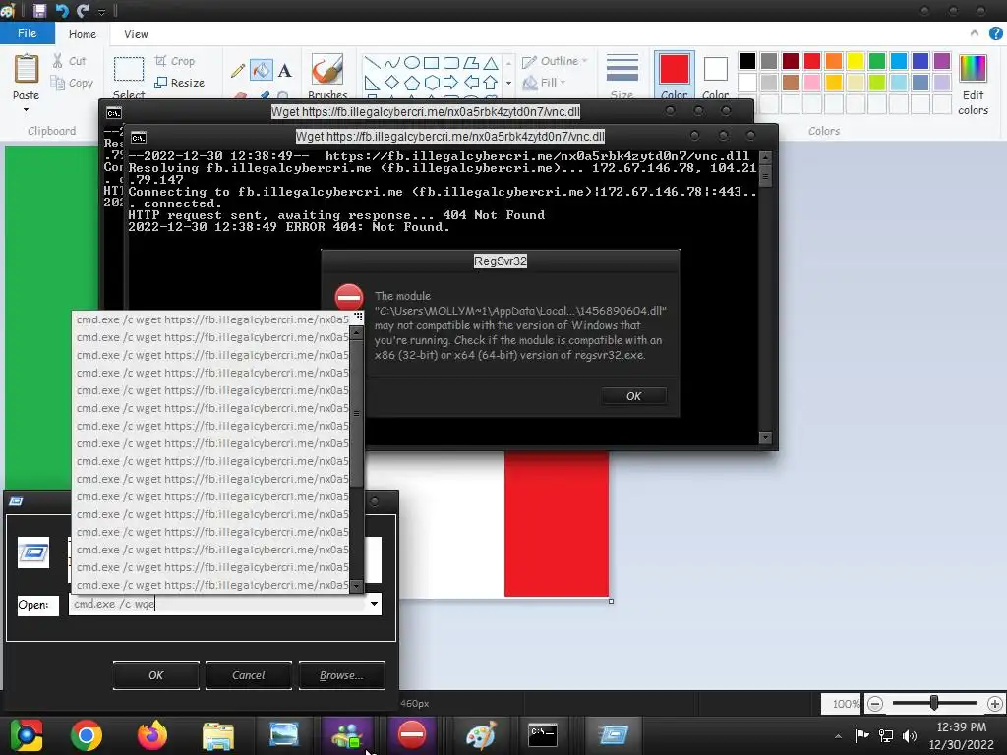Switch to the Home ribbon tab
The width and height of the screenshot is (1007, 755).
83,34
